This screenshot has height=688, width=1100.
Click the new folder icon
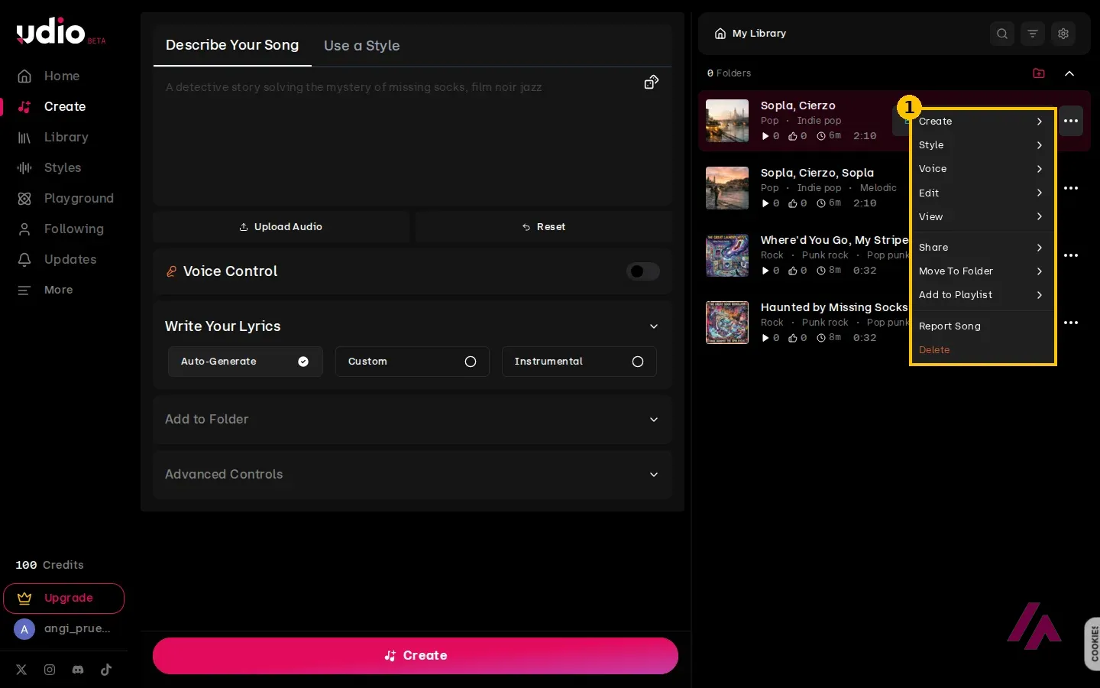pos(1039,73)
